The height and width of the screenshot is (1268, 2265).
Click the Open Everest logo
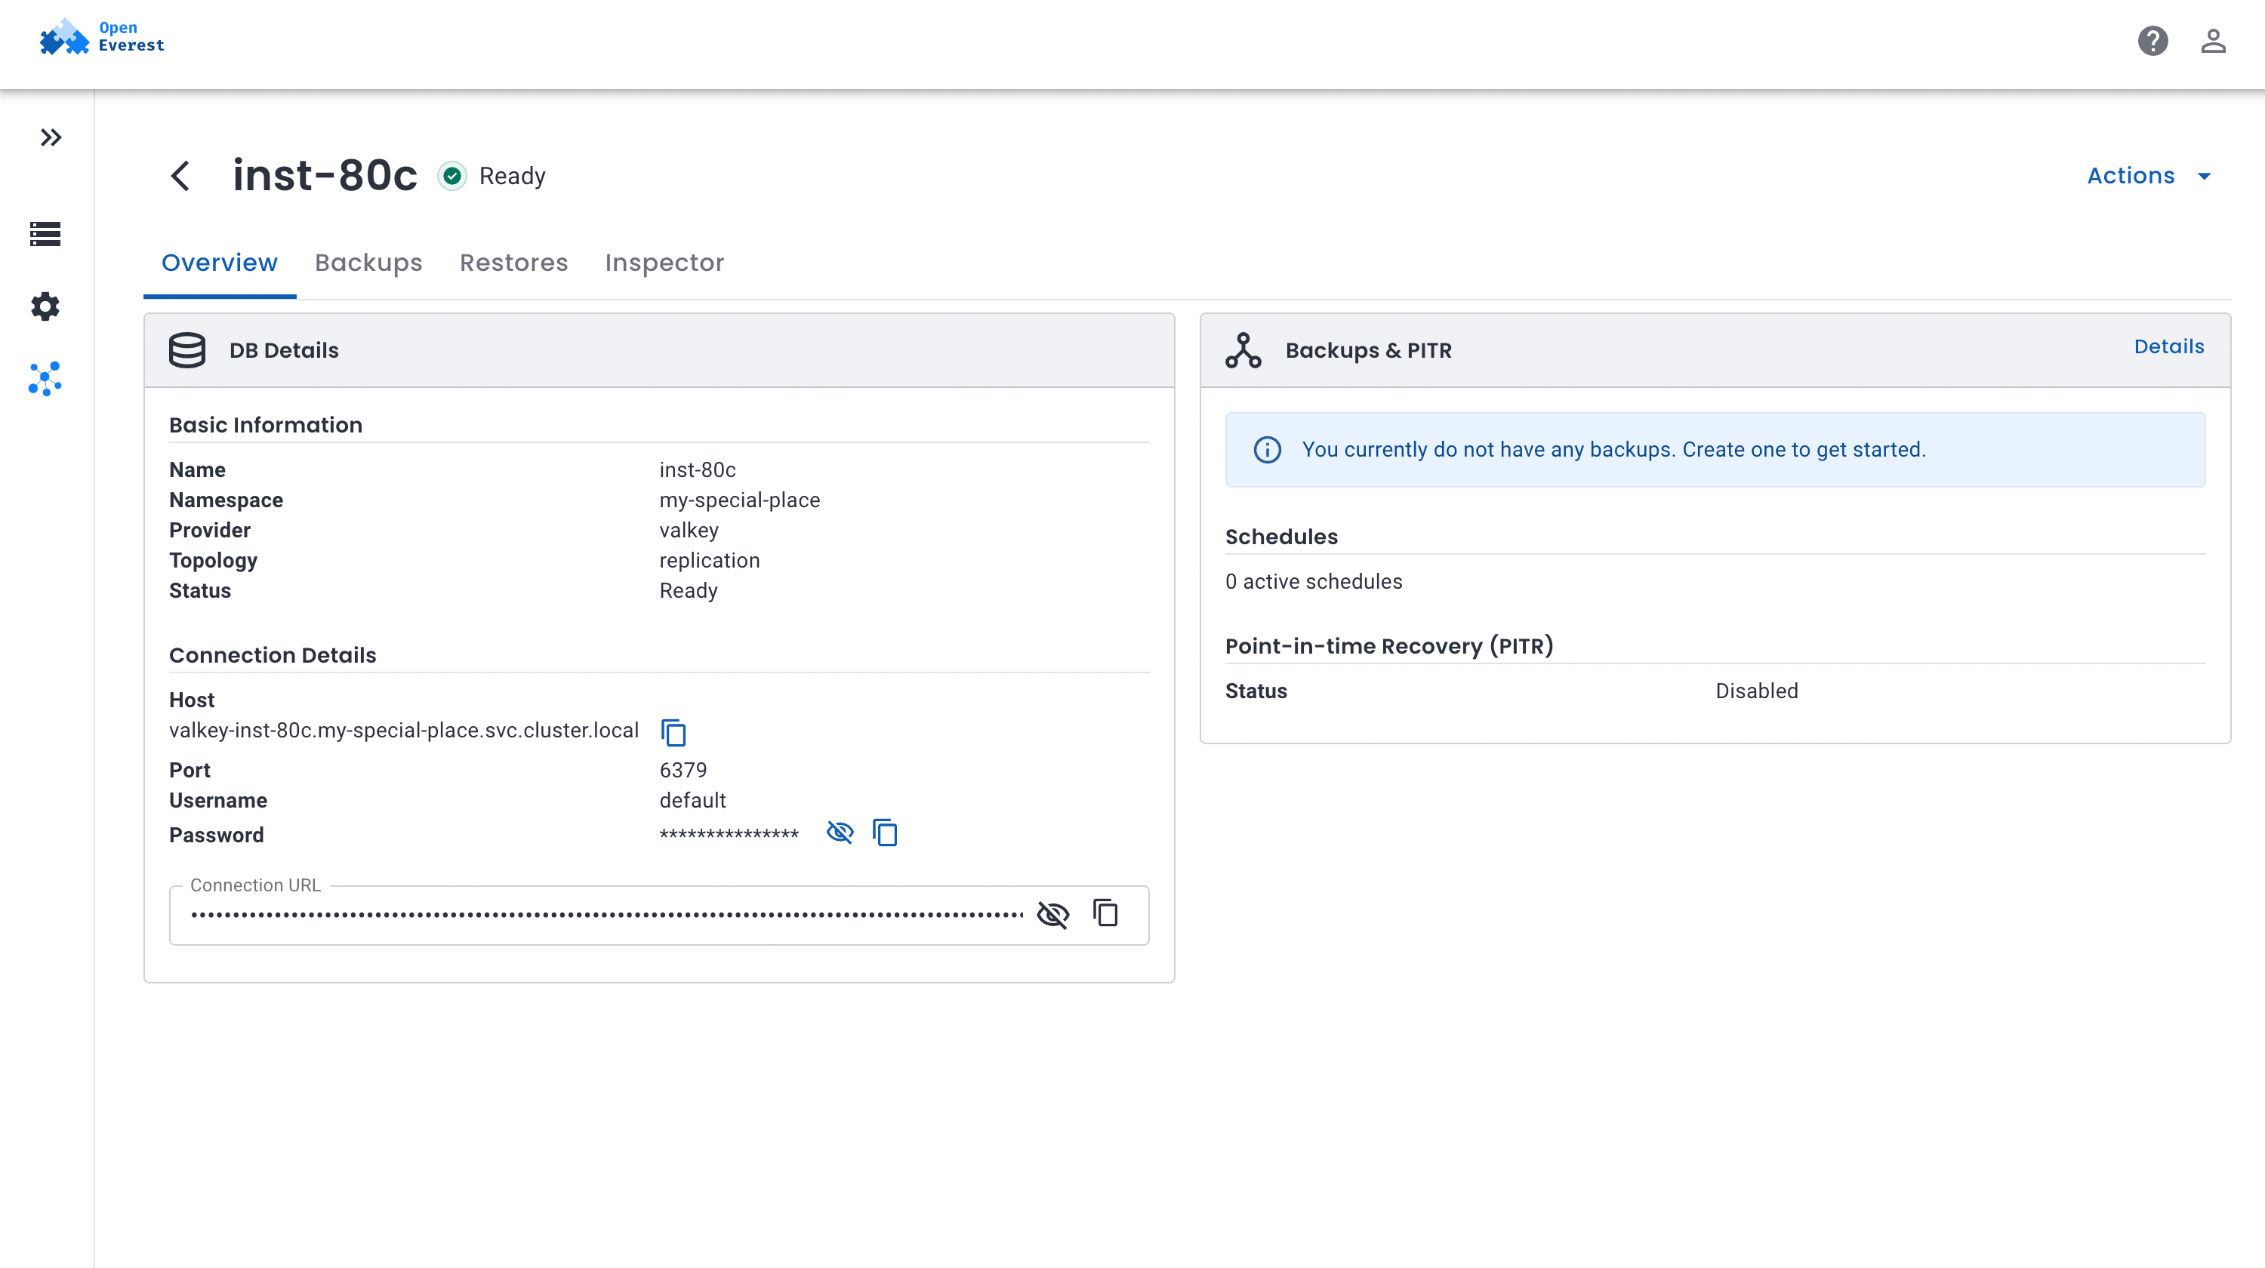click(102, 38)
